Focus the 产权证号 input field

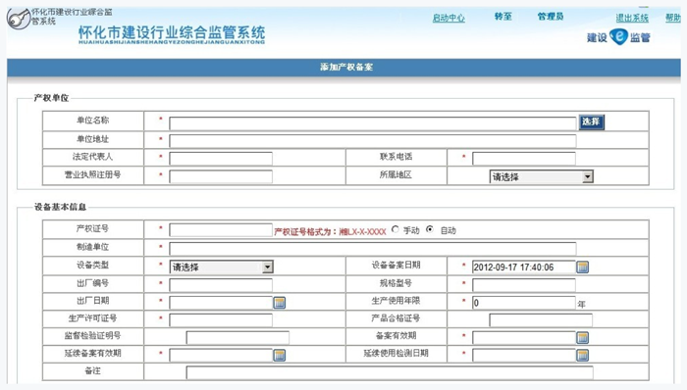click(221, 230)
